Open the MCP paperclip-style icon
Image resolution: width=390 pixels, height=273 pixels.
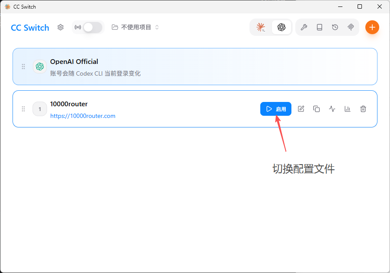[x=351, y=27]
